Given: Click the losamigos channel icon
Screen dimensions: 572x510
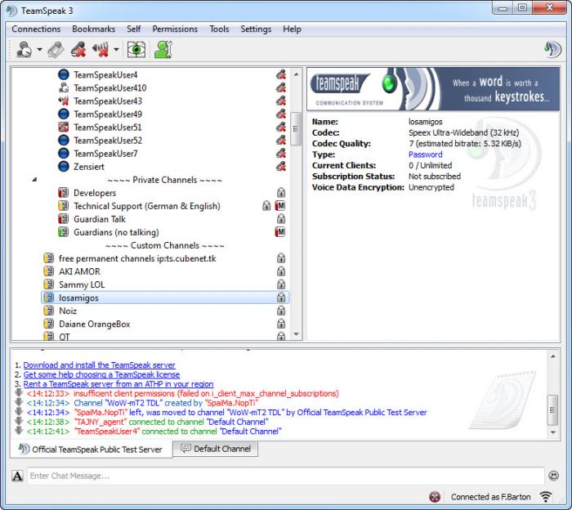Looking at the screenshot, I should tap(48, 297).
